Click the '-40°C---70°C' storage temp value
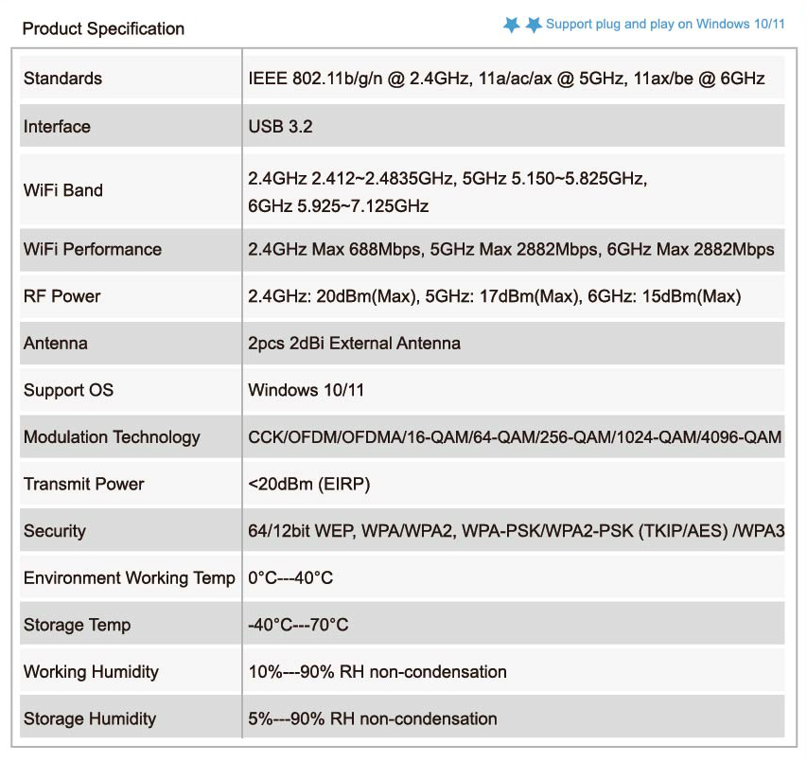Screen dimensions: 807x762 click(298, 625)
